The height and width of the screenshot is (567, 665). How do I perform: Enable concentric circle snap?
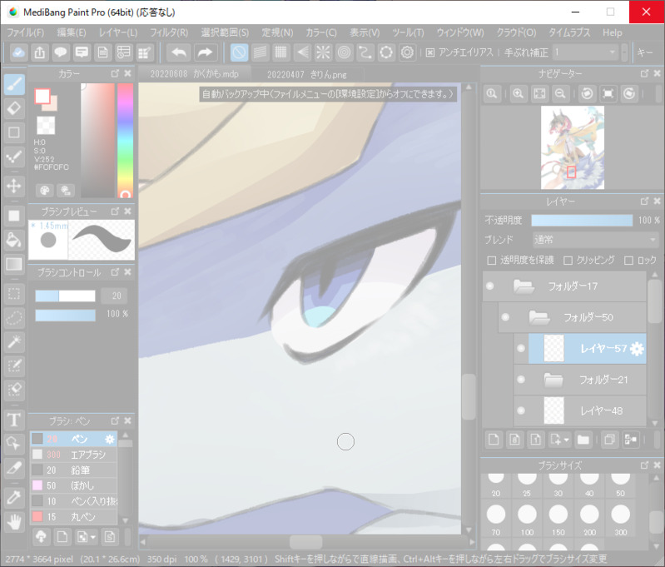344,52
